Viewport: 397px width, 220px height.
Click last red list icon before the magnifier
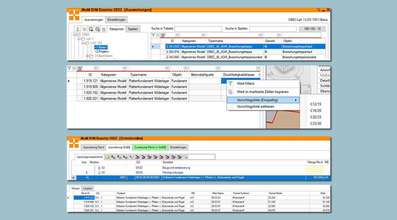pyautogui.click(x=180, y=157)
